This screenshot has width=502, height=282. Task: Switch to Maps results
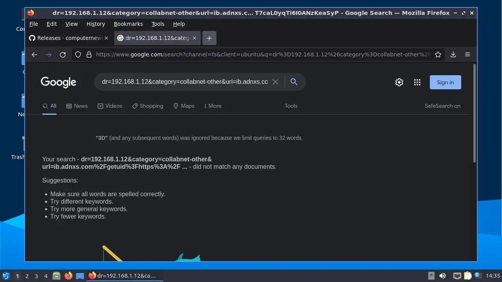(x=184, y=106)
